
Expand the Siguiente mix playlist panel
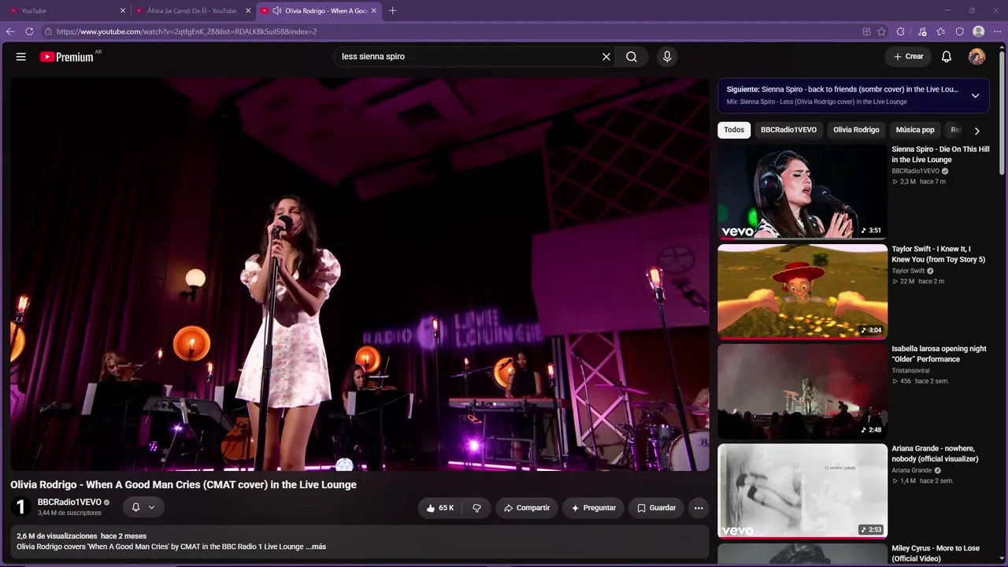pos(975,95)
